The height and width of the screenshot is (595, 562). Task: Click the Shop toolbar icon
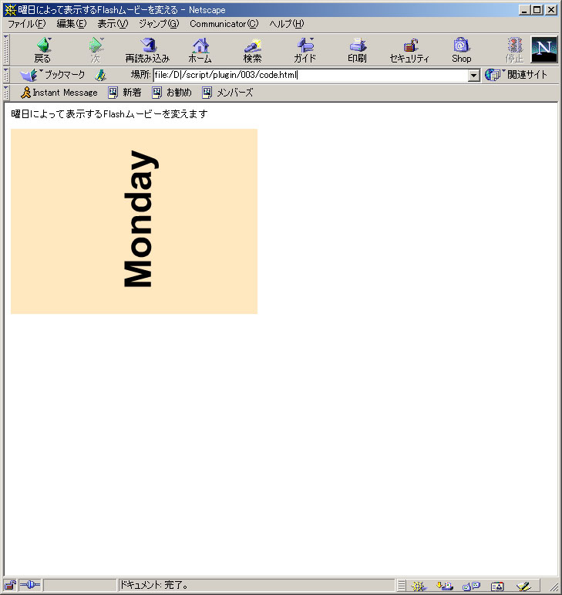pos(461,49)
